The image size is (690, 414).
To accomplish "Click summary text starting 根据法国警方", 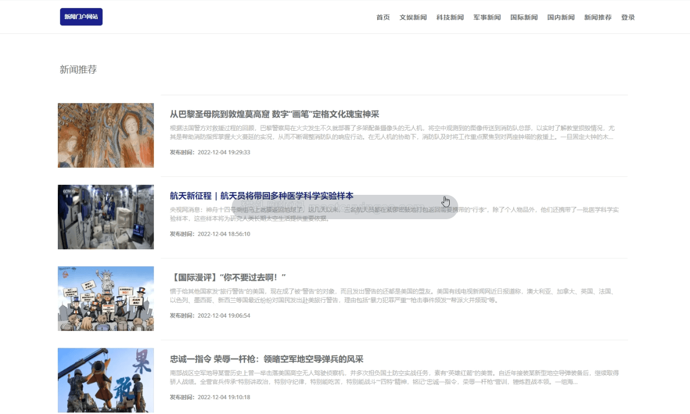I will tap(392, 132).
